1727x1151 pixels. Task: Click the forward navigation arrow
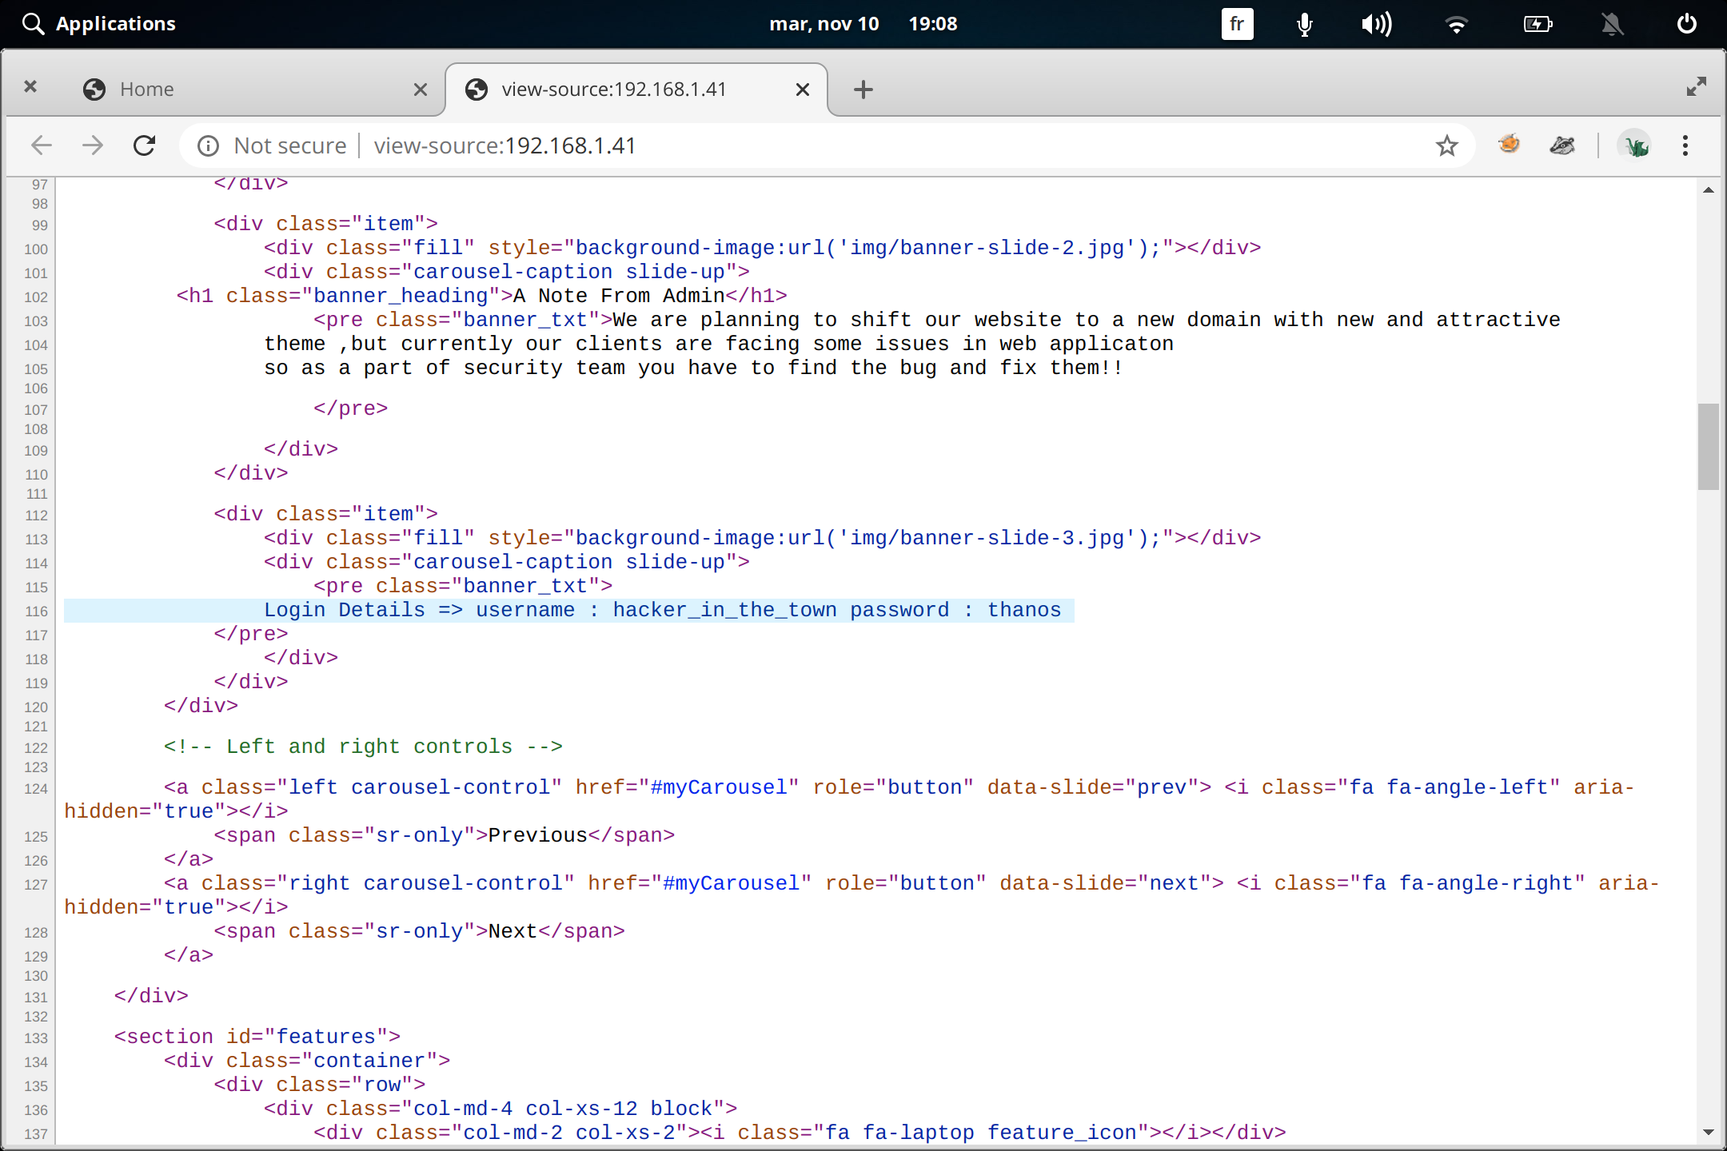point(93,145)
